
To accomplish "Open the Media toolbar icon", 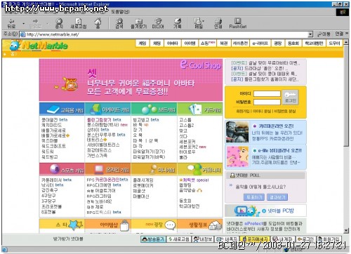I will coord(158,23).
